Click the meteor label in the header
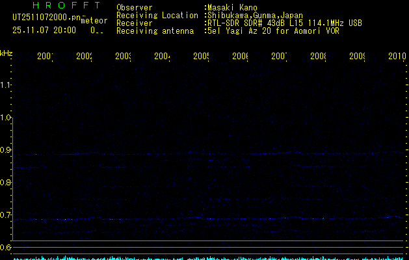The image size is (409, 260). 94,21
